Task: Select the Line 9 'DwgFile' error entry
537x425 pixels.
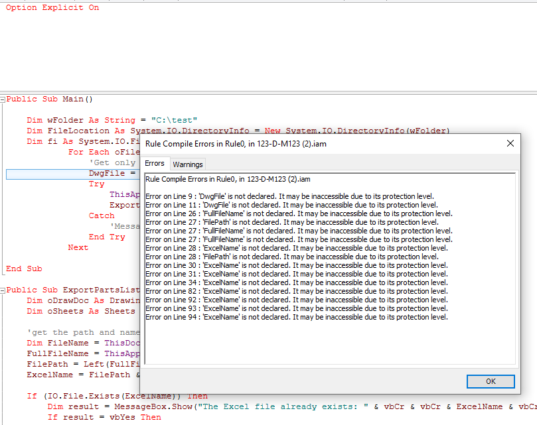Action: pyautogui.click(x=289, y=196)
